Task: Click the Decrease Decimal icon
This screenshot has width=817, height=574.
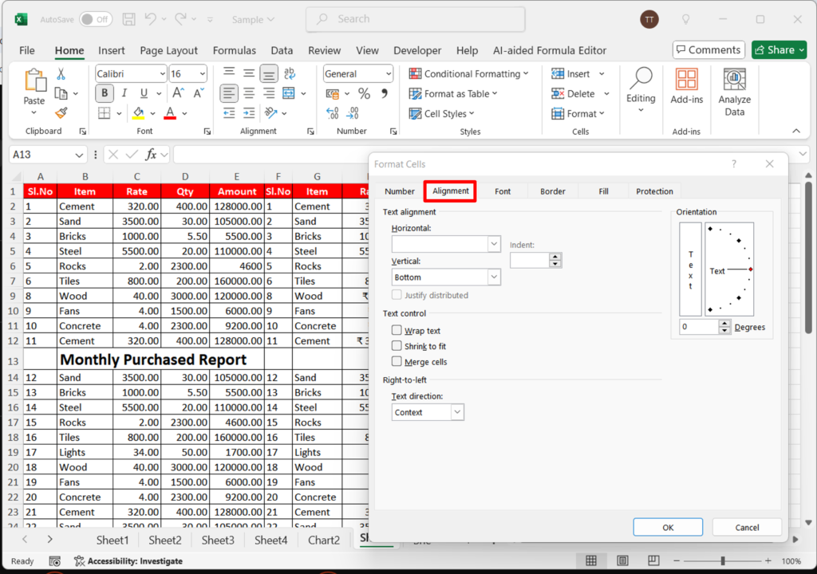Action: (x=353, y=113)
